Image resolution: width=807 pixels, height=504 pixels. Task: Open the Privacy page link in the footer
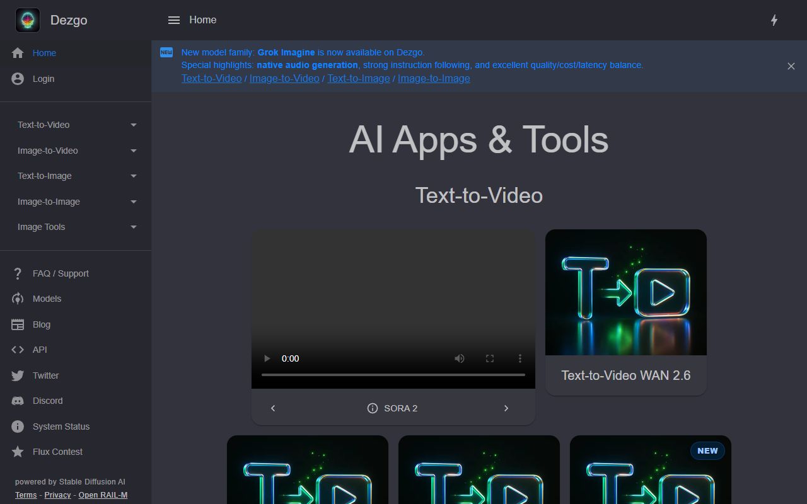click(57, 495)
